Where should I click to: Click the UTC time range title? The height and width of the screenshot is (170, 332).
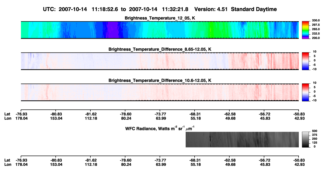click(160, 9)
